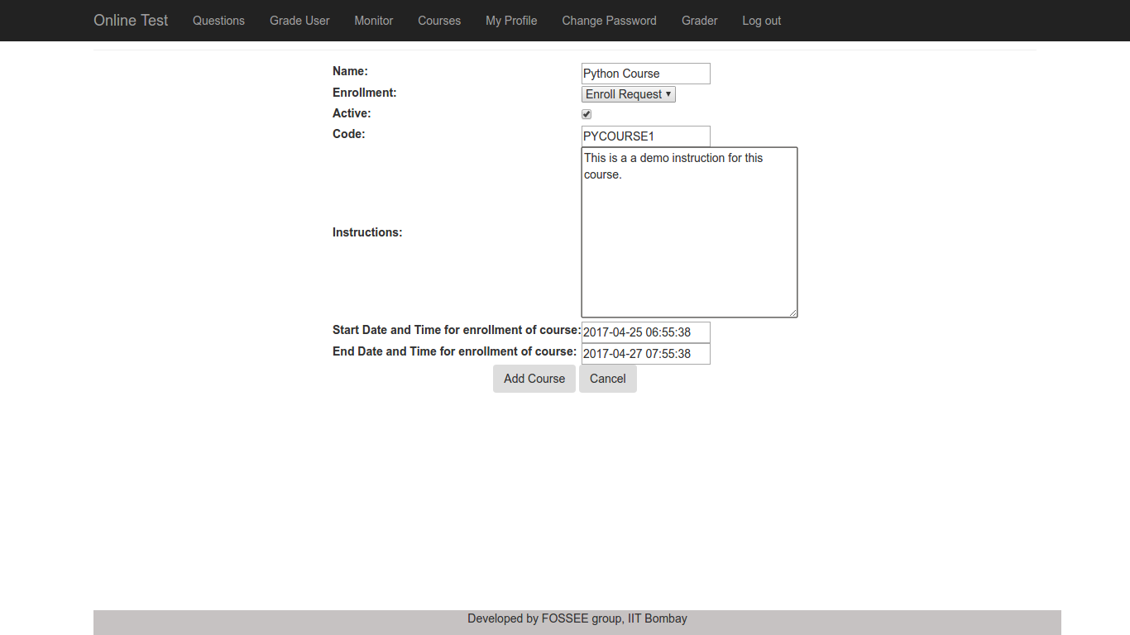Uncheck the Active checkbox

[587, 114]
